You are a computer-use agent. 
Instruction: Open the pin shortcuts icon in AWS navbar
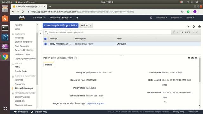[x=77, y=18]
